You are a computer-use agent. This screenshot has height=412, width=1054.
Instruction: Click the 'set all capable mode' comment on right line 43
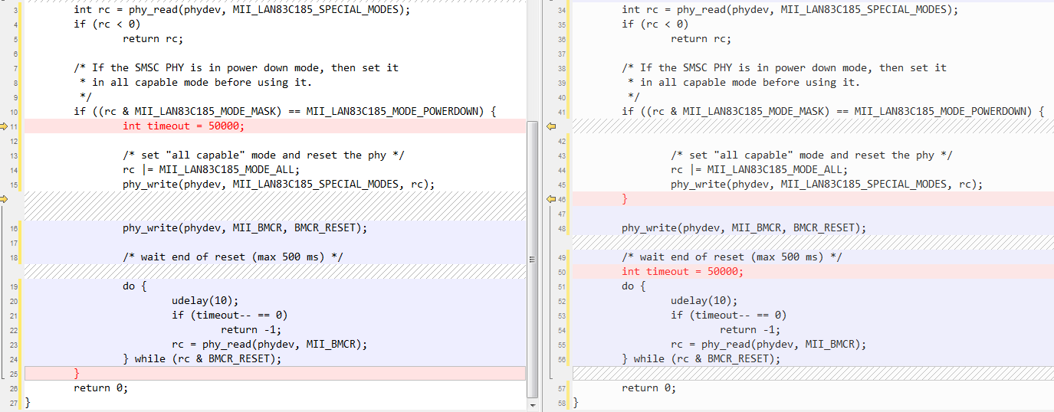pos(811,155)
